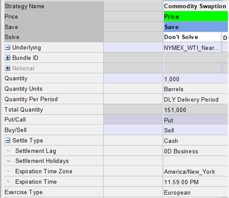Edit the Quantity value 1,000
Screen dimensions: 229x198
click(x=196, y=78)
